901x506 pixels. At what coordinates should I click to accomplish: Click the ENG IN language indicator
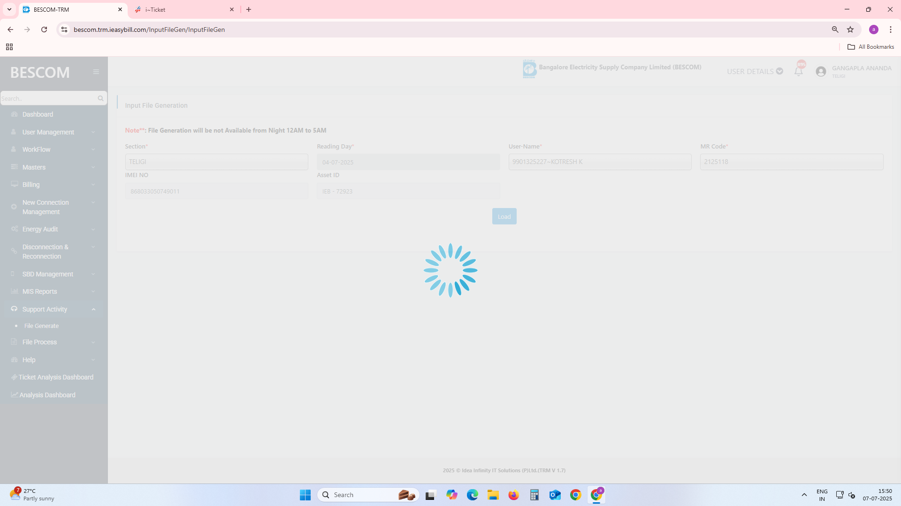(822, 495)
